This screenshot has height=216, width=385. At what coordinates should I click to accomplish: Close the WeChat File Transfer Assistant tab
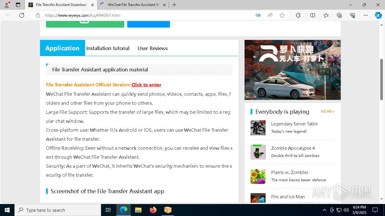pyautogui.click(x=164, y=5)
